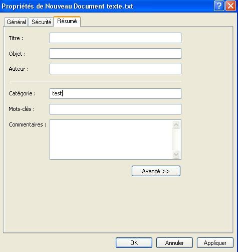238x252 pixels.
Task: Click inside the Commentaires text area
Action: click(111, 140)
